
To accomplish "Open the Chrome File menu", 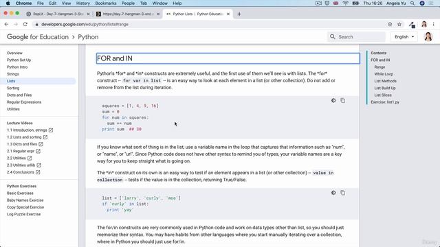I will point(41,3).
